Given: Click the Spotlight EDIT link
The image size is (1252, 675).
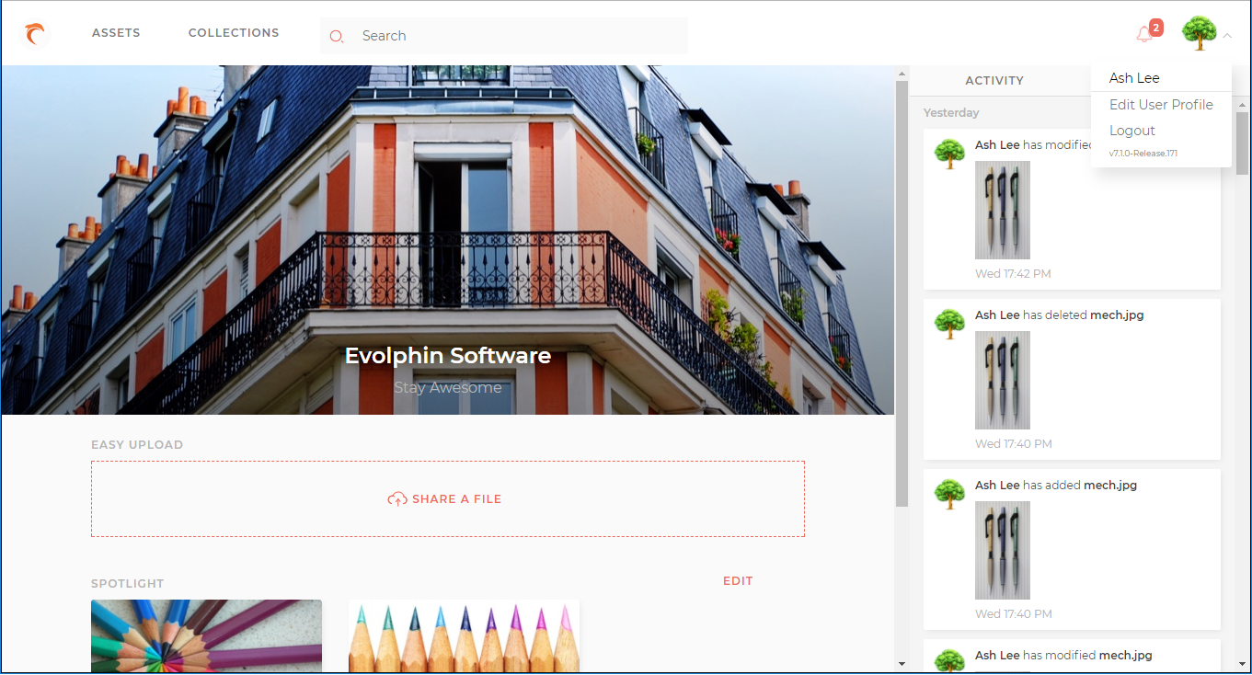Looking at the screenshot, I should [738, 581].
